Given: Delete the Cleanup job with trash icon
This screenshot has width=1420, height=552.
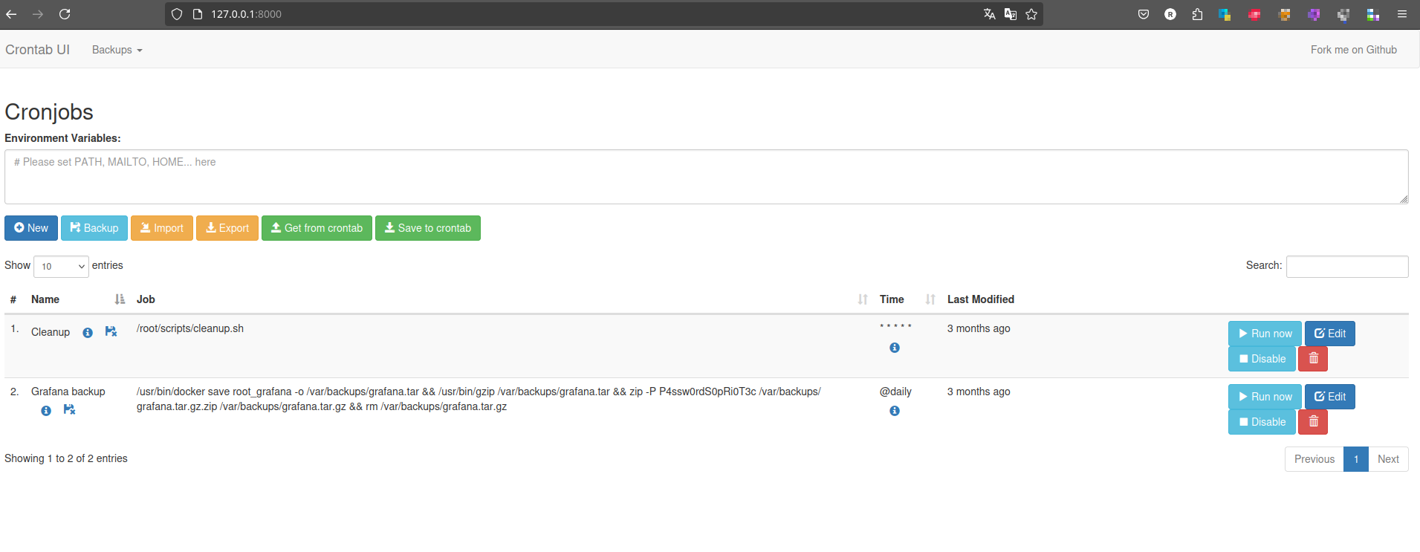Looking at the screenshot, I should pyautogui.click(x=1312, y=359).
